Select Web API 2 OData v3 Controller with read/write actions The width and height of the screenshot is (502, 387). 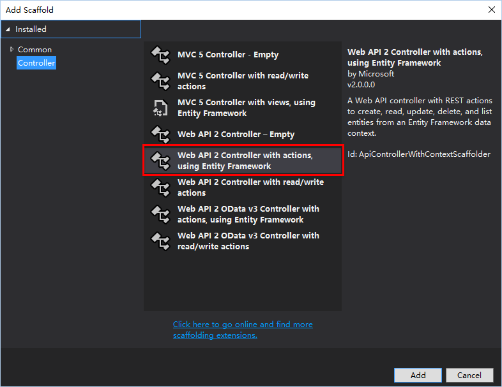[248, 241]
